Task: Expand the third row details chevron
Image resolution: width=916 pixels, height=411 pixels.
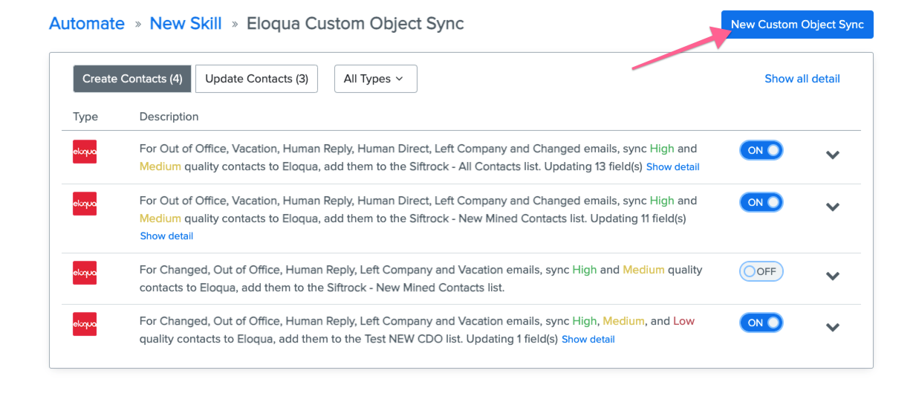Action: point(833,276)
